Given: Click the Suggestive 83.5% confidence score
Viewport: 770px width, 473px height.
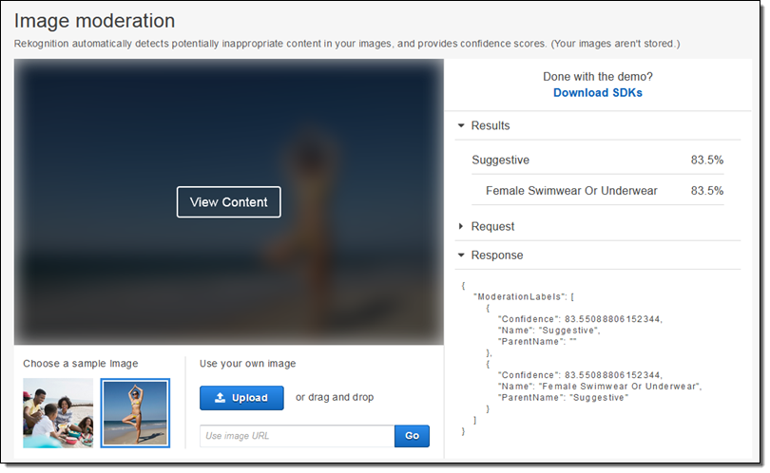Looking at the screenshot, I should 706,160.
